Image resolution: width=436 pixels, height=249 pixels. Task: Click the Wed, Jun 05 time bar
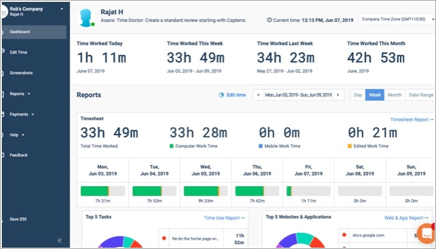205,190
